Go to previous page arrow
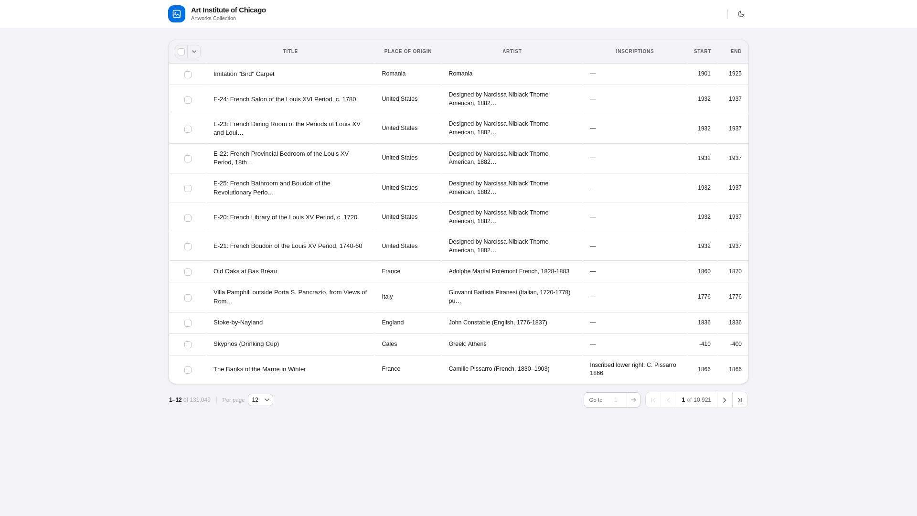This screenshot has width=917, height=516. pos(668,400)
